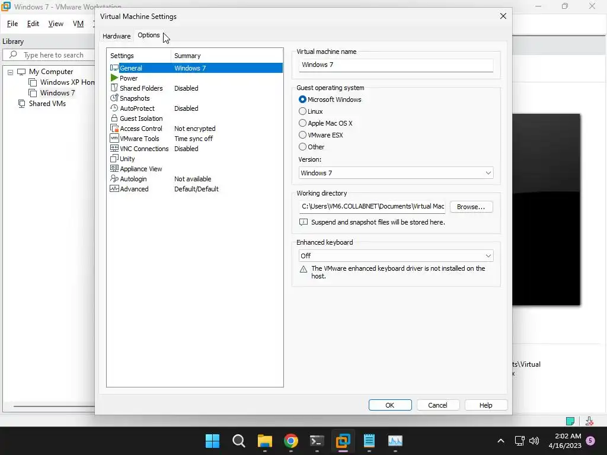Click the Autologin user icon

pyautogui.click(x=114, y=178)
